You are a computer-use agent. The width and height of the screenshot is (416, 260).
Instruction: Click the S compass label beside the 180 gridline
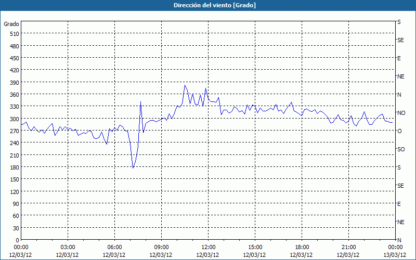click(x=399, y=167)
